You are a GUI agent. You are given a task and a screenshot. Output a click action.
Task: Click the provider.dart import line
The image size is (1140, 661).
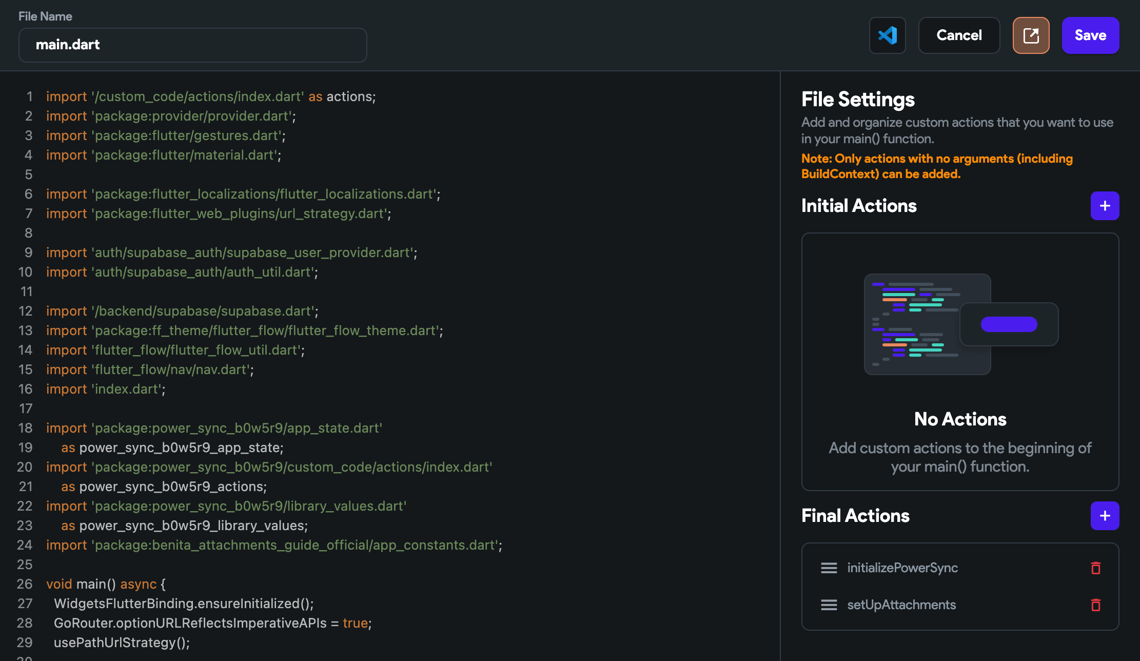coord(171,116)
